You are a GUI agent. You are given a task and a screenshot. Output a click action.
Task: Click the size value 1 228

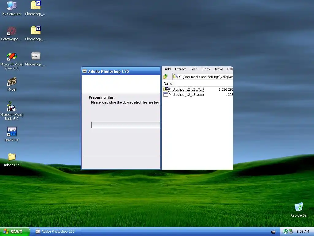pyautogui.click(x=229, y=95)
